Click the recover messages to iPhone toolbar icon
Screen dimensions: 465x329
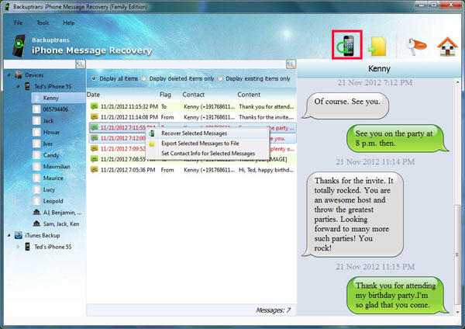pyautogui.click(x=346, y=45)
